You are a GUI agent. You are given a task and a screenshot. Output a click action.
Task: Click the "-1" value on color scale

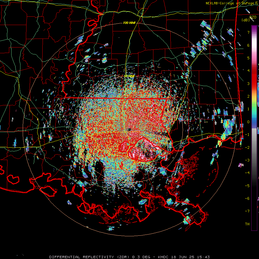pyautogui.click(x=247, y=135)
